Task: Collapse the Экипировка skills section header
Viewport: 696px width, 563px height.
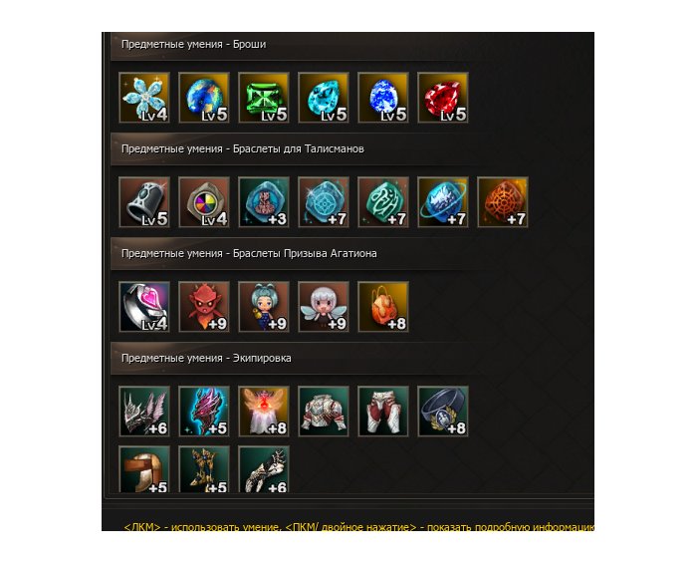Action: pyautogui.click(x=293, y=358)
